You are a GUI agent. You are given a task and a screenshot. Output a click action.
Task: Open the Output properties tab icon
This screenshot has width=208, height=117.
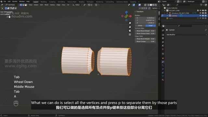coord(163,38)
